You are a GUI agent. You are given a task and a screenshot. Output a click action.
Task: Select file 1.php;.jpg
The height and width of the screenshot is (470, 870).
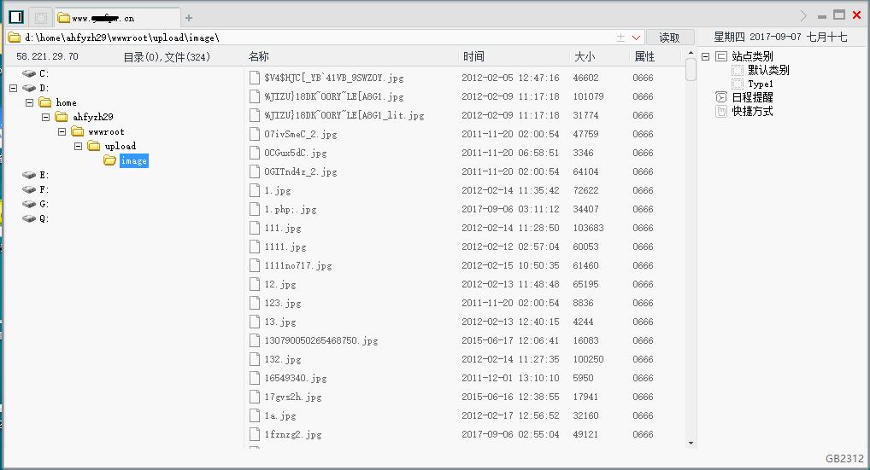point(291,209)
